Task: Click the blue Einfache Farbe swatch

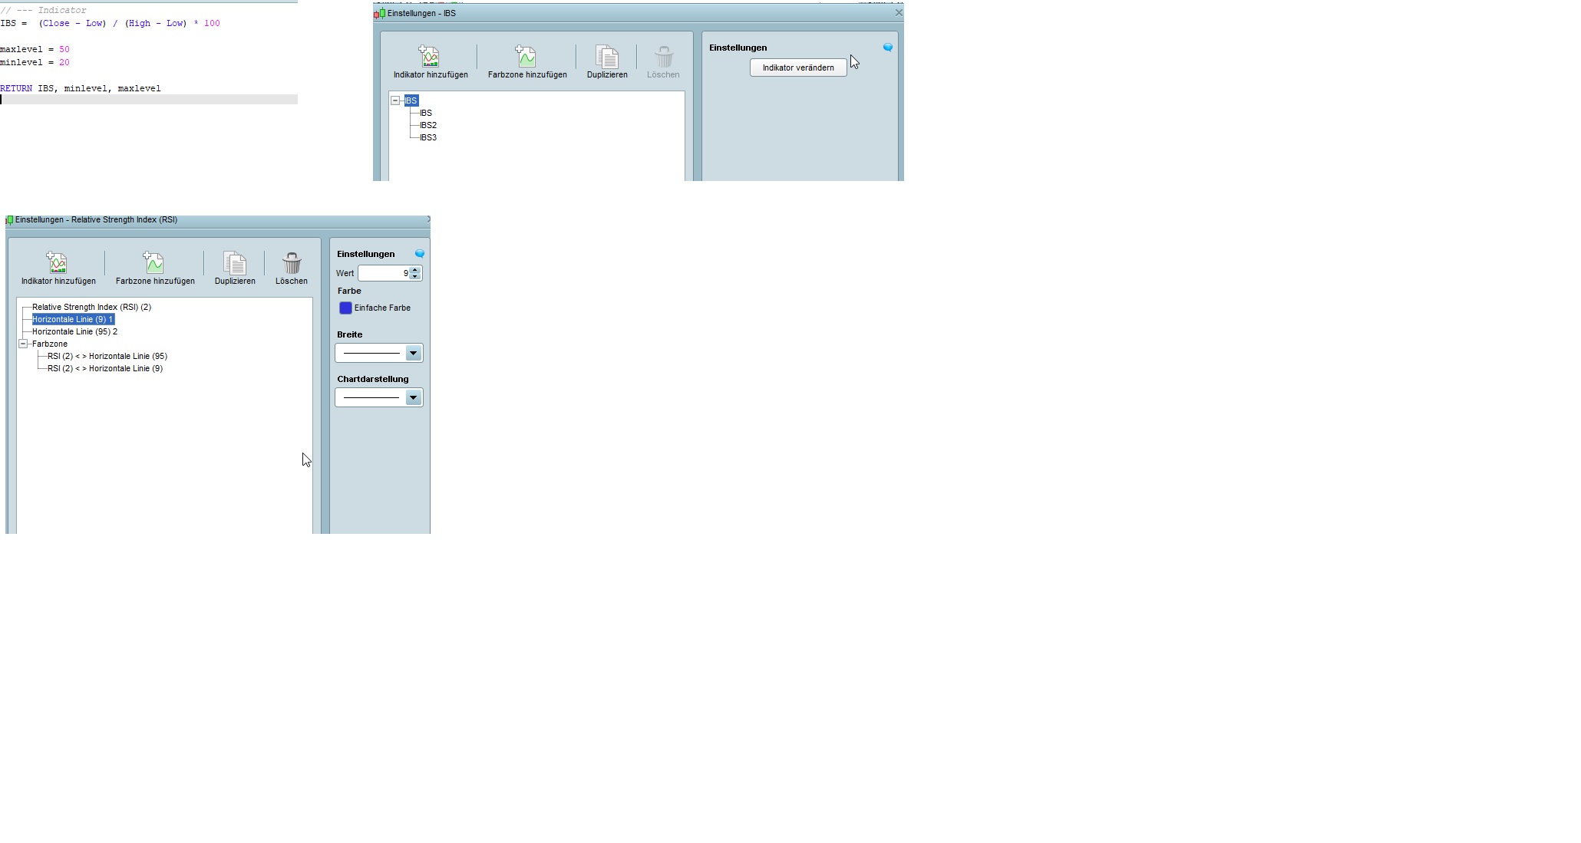Action: pos(345,308)
